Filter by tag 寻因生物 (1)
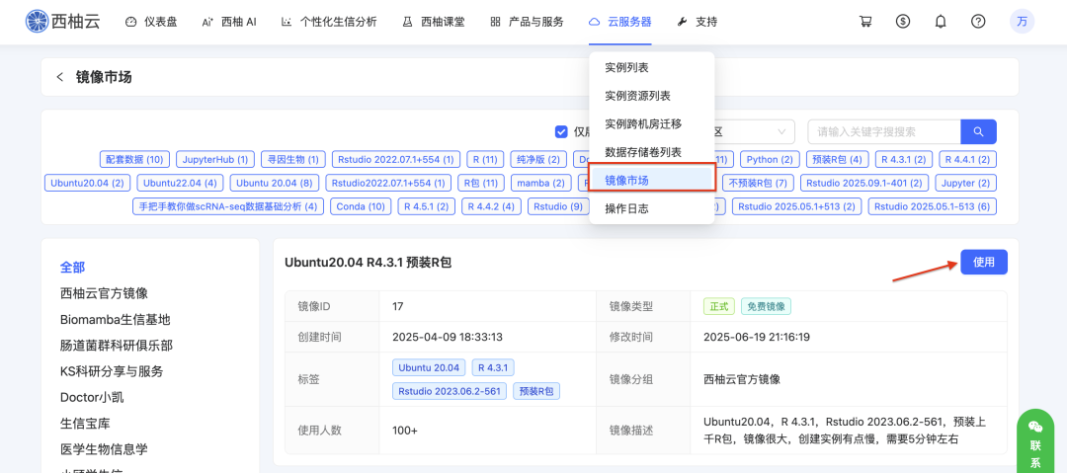1067x473 pixels. click(293, 159)
